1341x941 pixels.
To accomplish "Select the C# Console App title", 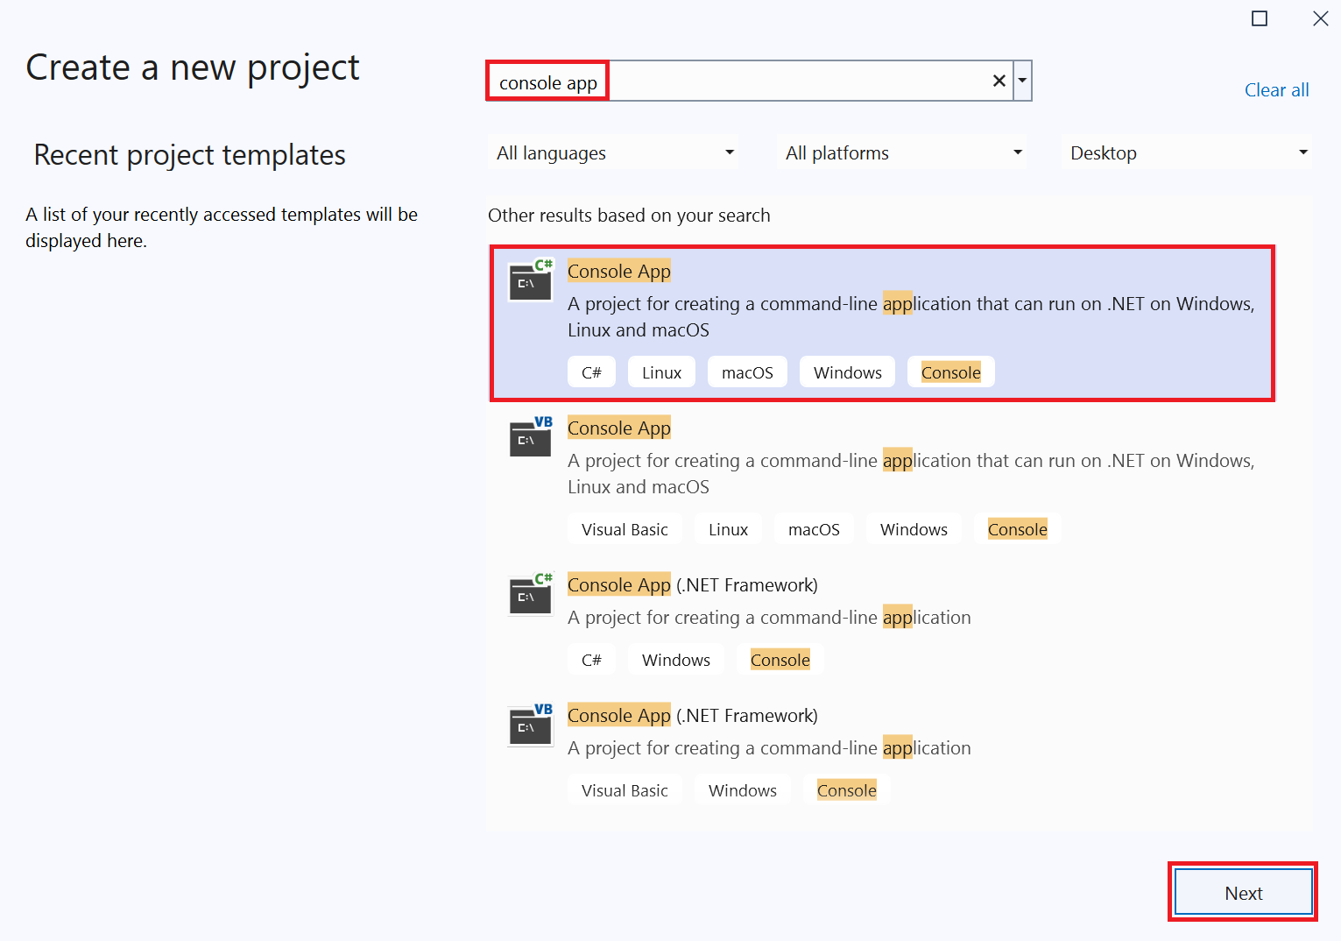I will point(619,272).
